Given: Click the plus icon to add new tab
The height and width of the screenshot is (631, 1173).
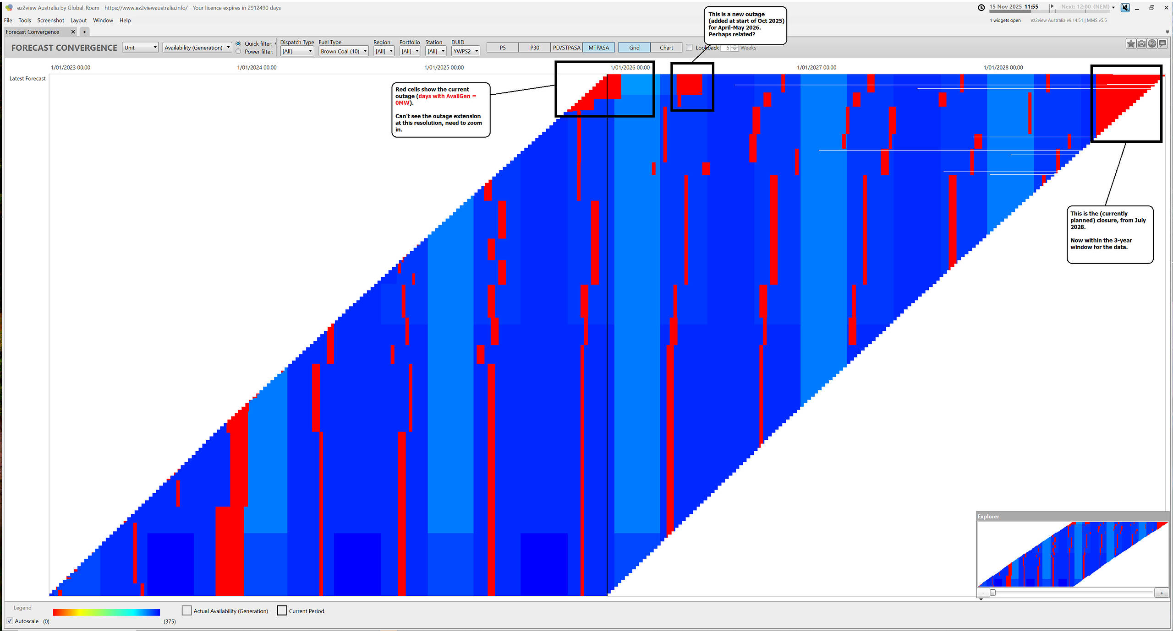Looking at the screenshot, I should click(84, 32).
